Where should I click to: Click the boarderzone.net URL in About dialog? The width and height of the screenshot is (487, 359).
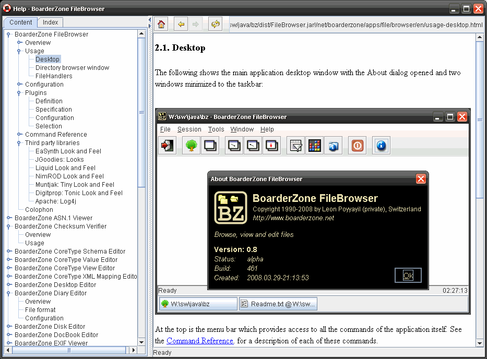pyautogui.click(x=293, y=218)
